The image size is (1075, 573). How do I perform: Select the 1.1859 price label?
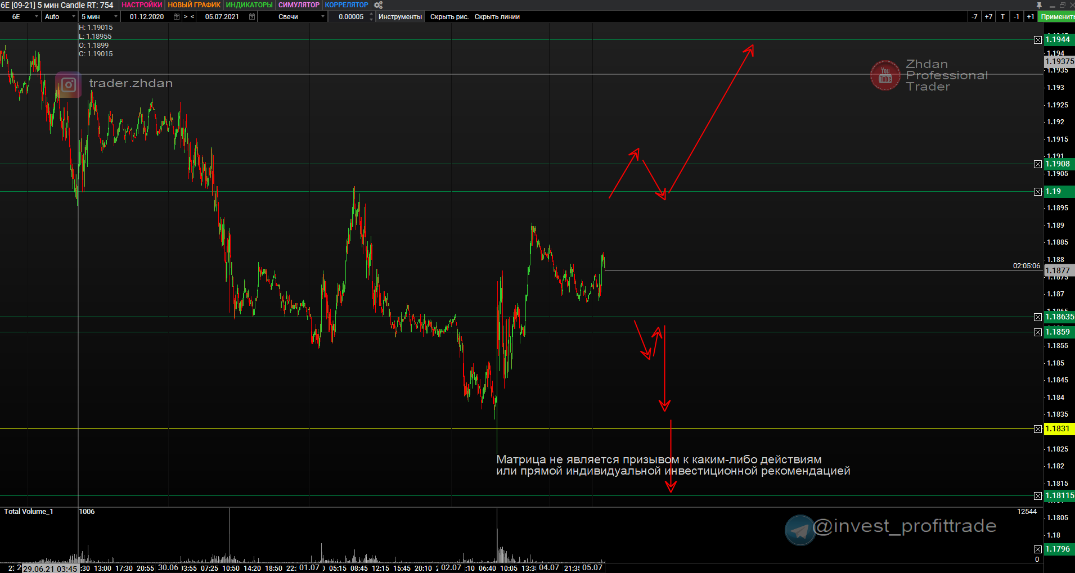point(1059,332)
